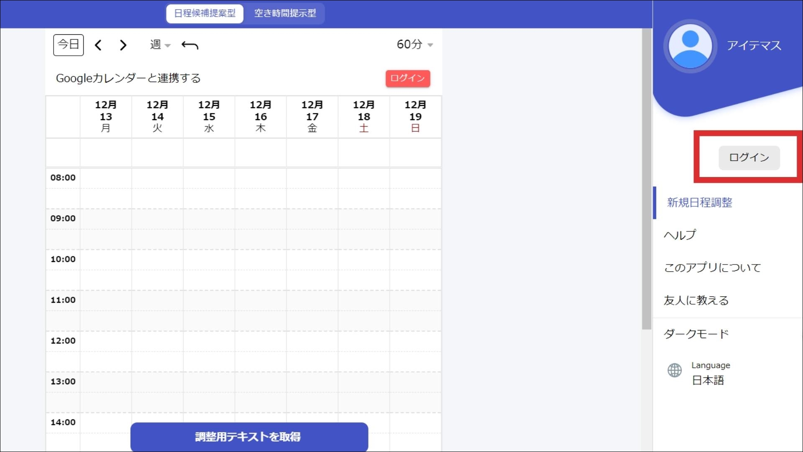Open ヘルプ menu item

point(680,235)
